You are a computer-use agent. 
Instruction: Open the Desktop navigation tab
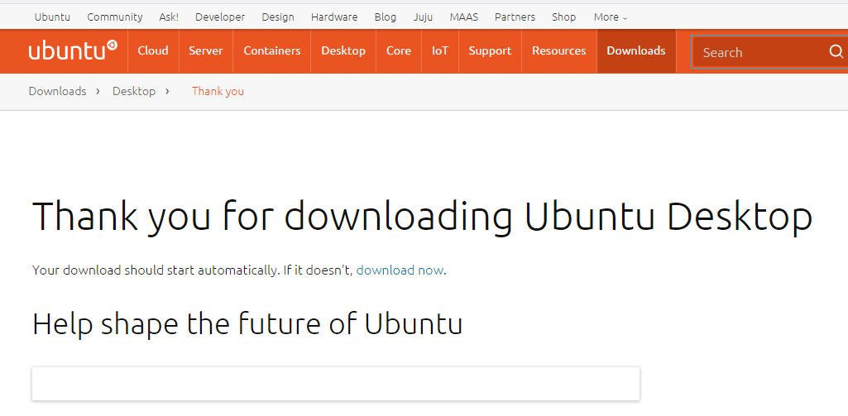pos(343,51)
